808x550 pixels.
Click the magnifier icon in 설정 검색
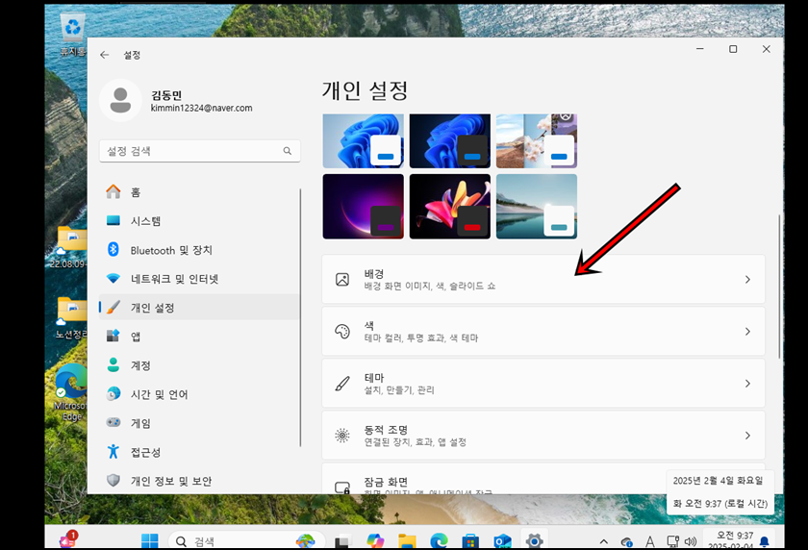[x=287, y=151]
